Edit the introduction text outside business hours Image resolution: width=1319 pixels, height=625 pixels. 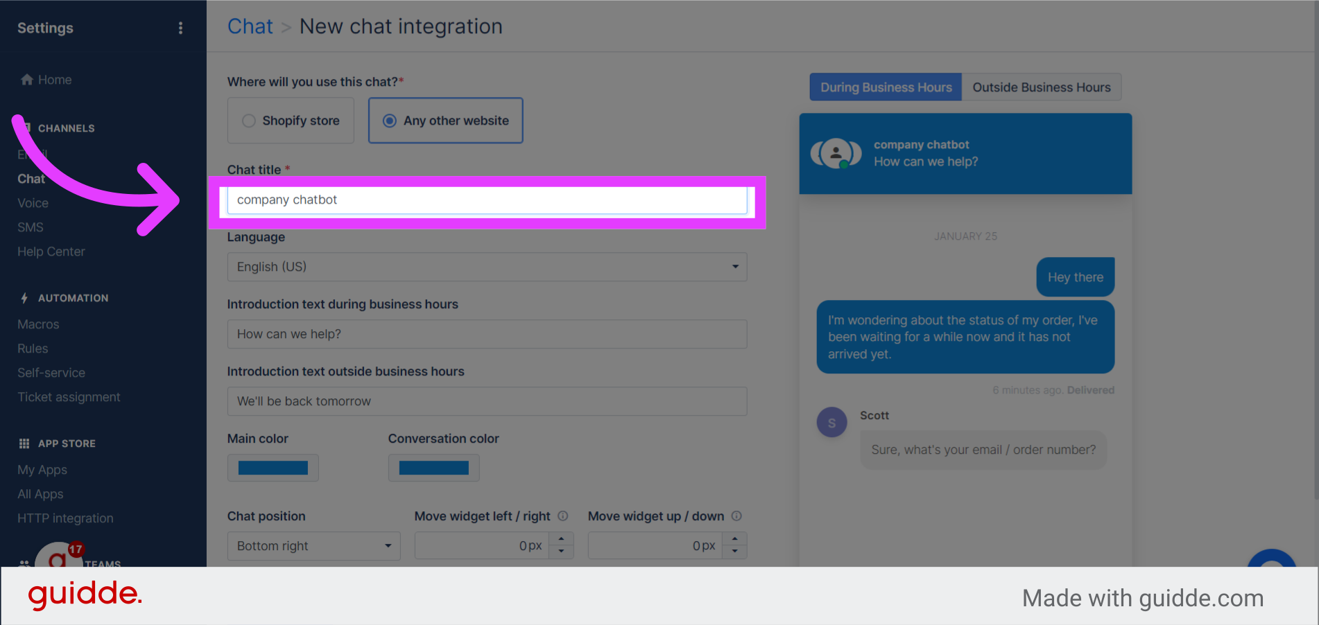click(x=487, y=401)
